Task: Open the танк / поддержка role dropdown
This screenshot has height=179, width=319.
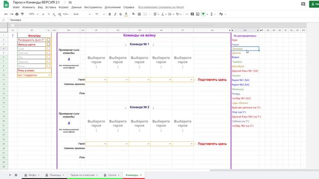Action: point(34,75)
